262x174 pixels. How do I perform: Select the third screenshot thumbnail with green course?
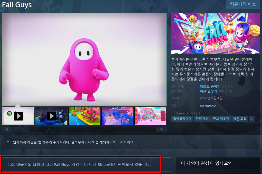(85, 116)
